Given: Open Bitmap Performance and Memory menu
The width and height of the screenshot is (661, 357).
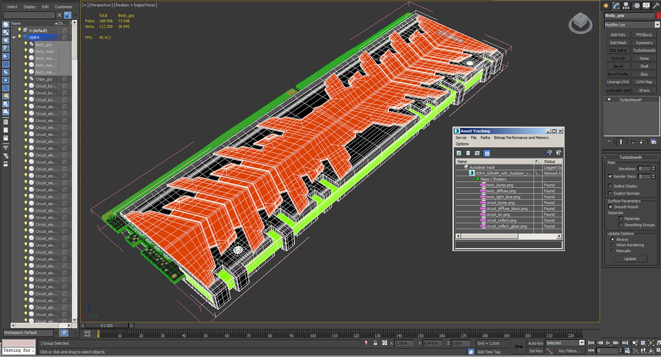Looking at the screenshot, I should (x=521, y=138).
